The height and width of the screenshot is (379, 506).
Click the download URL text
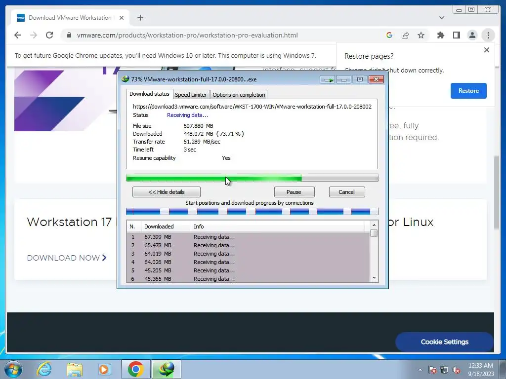tap(252, 107)
